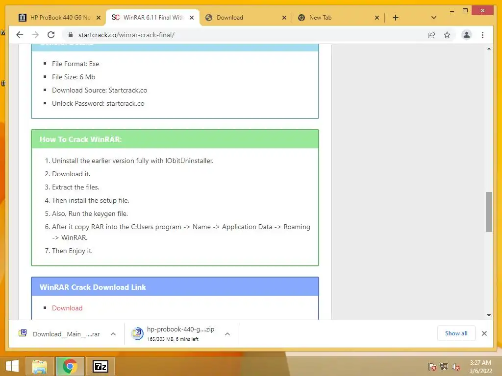Image resolution: width=502 pixels, height=376 pixels.
Task: Click the hp-probook-440-g zip download item
Action: coord(180,333)
